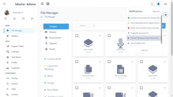This screenshot has width=173, height=97.
Task: Open the settings sliders icon in header
Action: point(165,4)
